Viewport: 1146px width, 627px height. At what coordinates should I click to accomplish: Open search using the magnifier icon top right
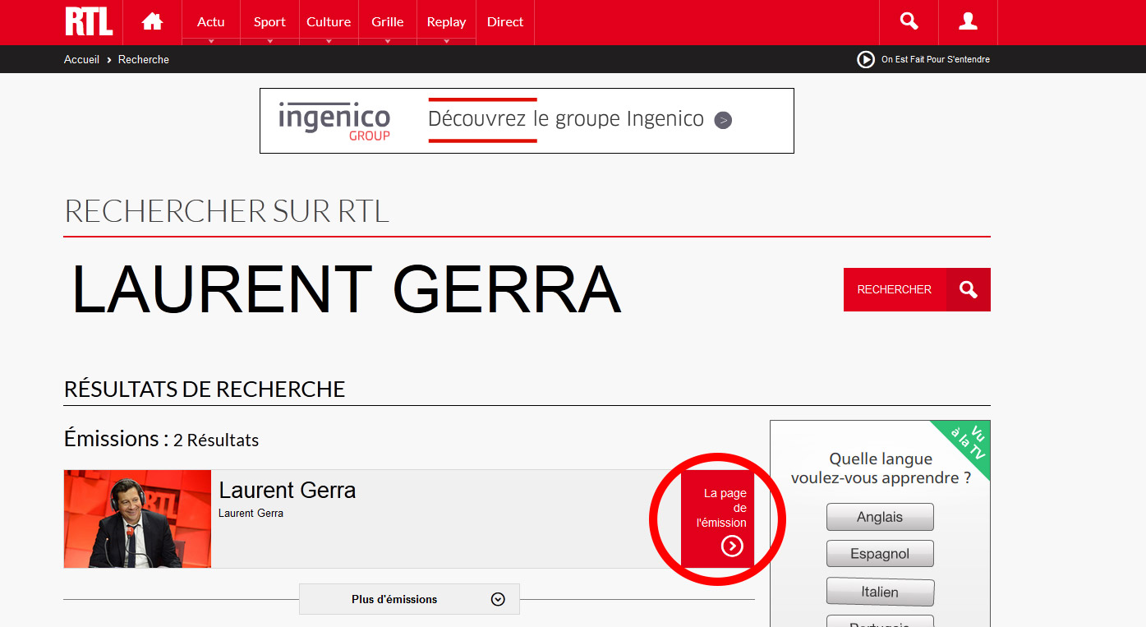tap(908, 21)
